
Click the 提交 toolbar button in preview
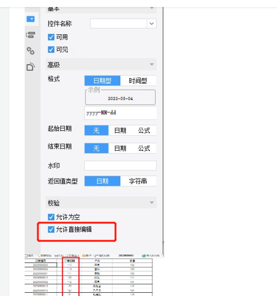click(x=29, y=256)
